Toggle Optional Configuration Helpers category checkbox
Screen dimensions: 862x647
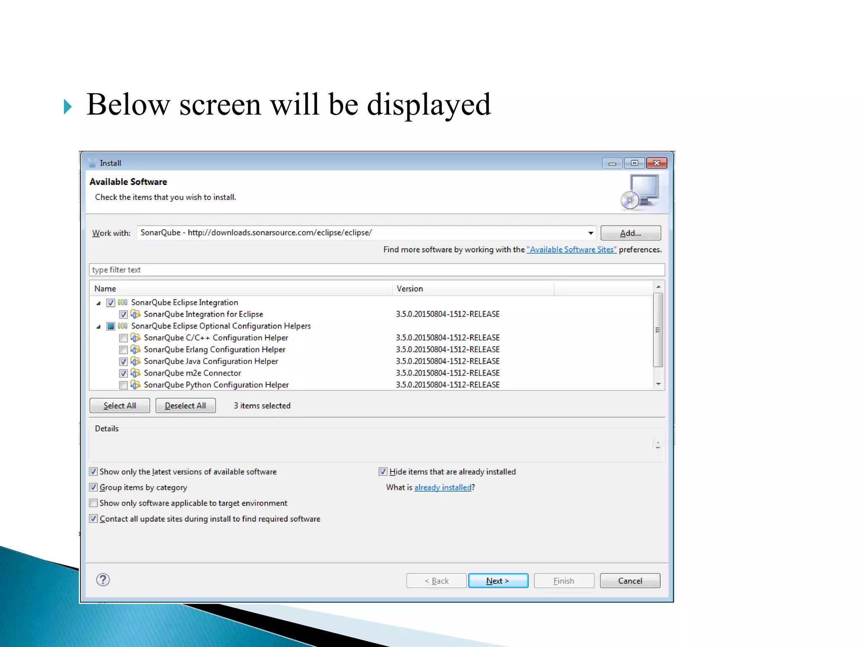pos(111,326)
